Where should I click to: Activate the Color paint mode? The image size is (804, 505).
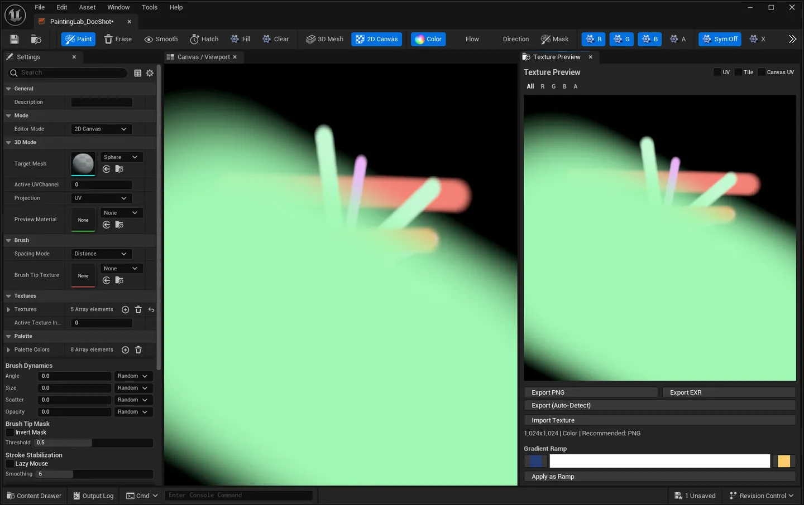[428, 39]
